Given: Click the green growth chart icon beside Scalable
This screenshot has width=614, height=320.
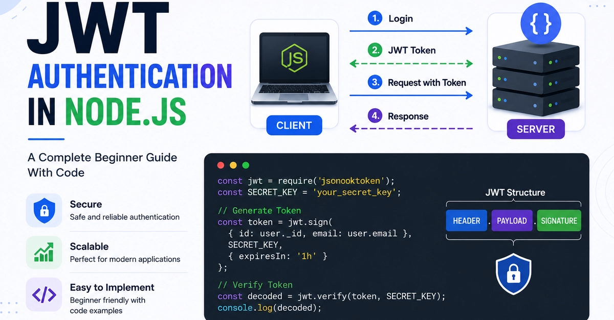Looking at the screenshot, I should [43, 252].
